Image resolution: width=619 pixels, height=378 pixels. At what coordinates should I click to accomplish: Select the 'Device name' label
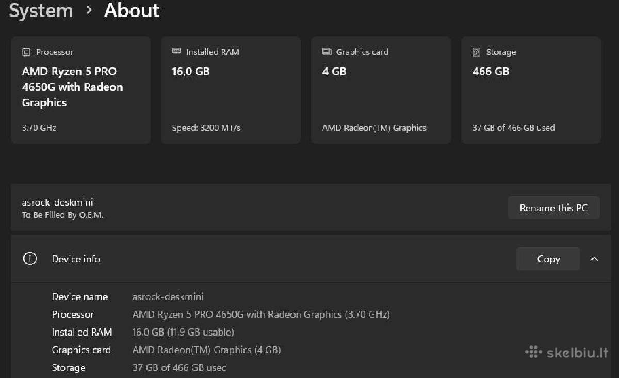point(80,296)
